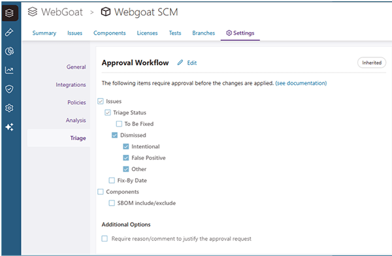
Task: Click the cube icon before Webgoat SCM
Action: [105, 12]
